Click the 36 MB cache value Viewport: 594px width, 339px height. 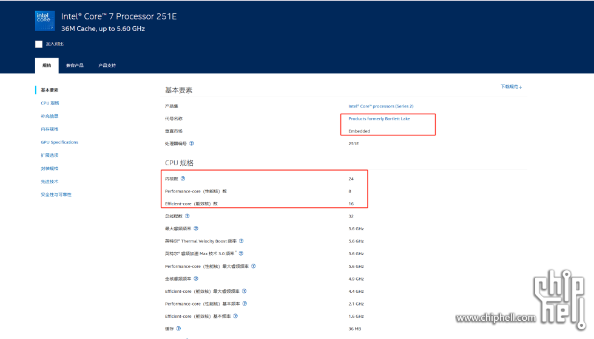[354, 329]
